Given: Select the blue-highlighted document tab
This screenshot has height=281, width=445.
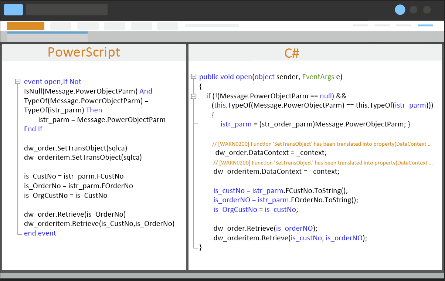Looking at the screenshot, I should [x=48, y=37].
